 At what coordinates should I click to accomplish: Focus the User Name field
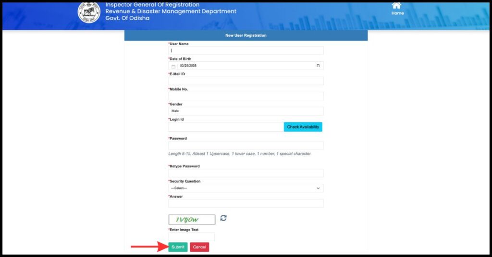[x=246, y=50]
